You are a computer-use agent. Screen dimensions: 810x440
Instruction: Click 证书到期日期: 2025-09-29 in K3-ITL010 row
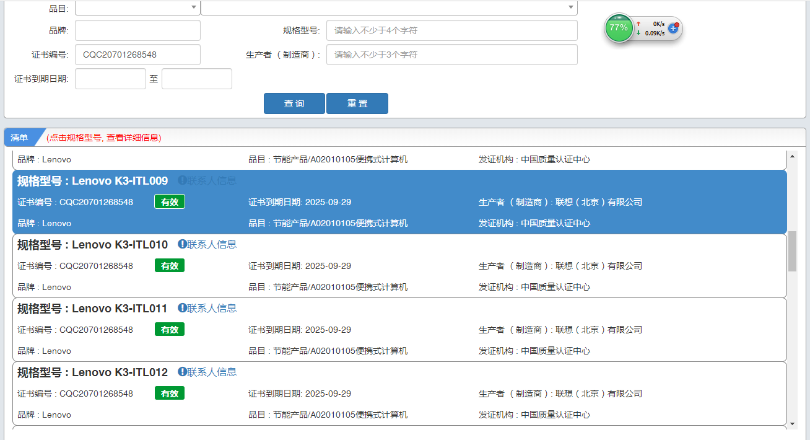pyautogui.click(x=300, y=266)
